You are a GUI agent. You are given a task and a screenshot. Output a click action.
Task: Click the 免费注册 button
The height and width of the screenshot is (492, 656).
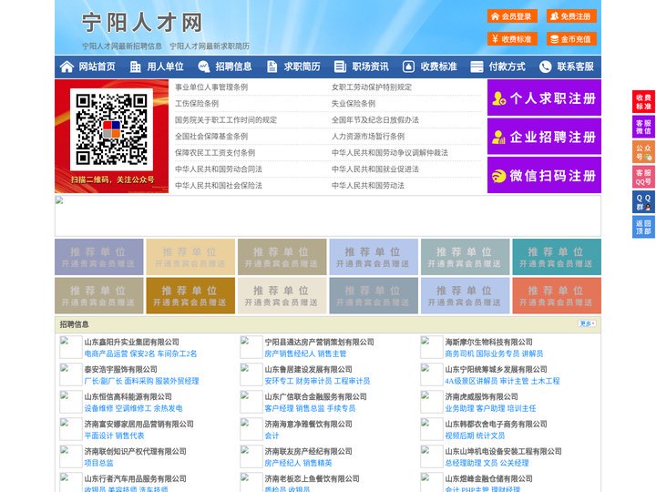(x=571, y=16)
